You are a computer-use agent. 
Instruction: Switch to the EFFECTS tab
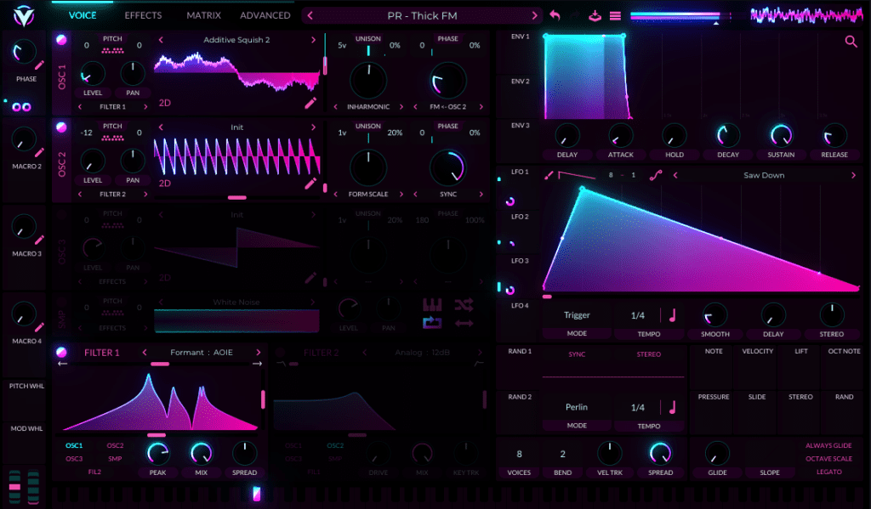[143, 15]
